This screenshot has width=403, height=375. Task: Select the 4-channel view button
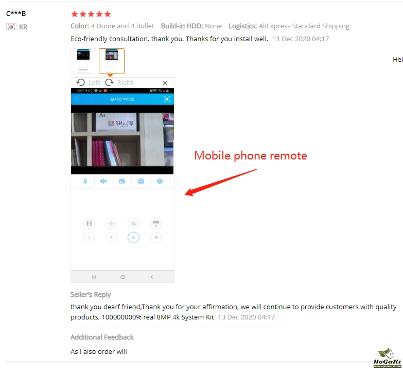click(x=111, y=237)
